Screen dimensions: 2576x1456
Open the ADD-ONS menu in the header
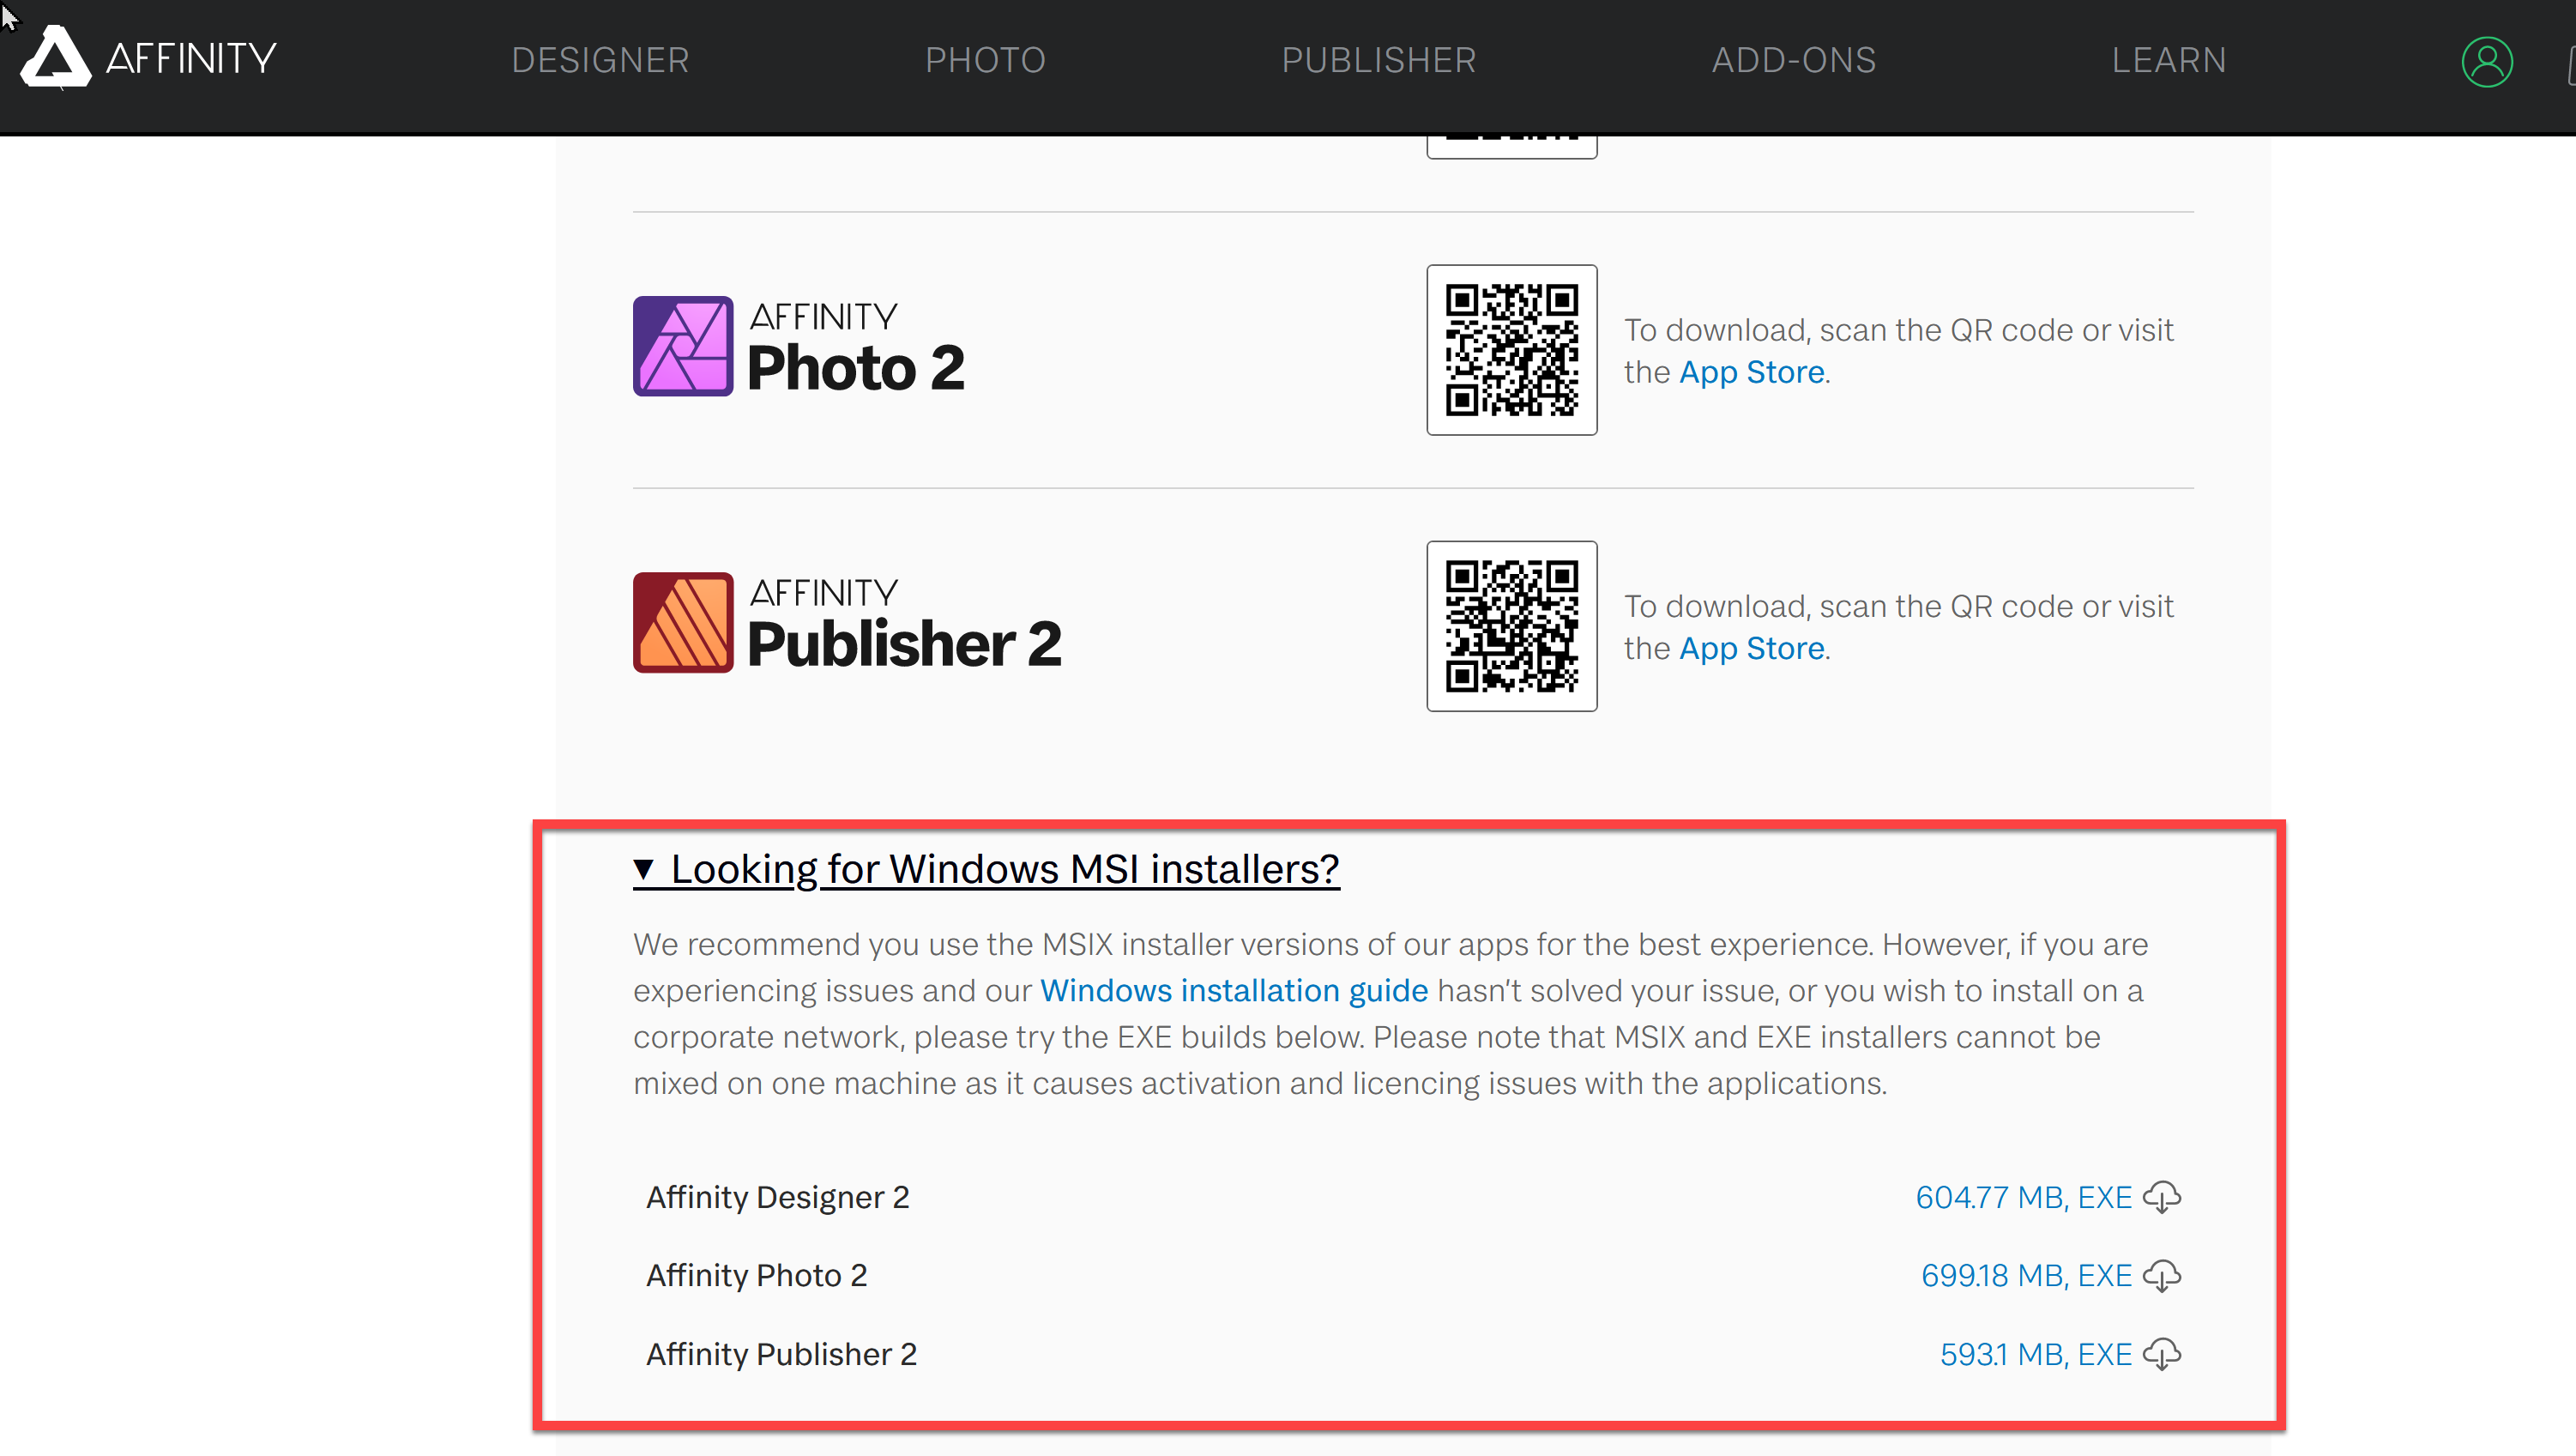[x=1793, y=60]
